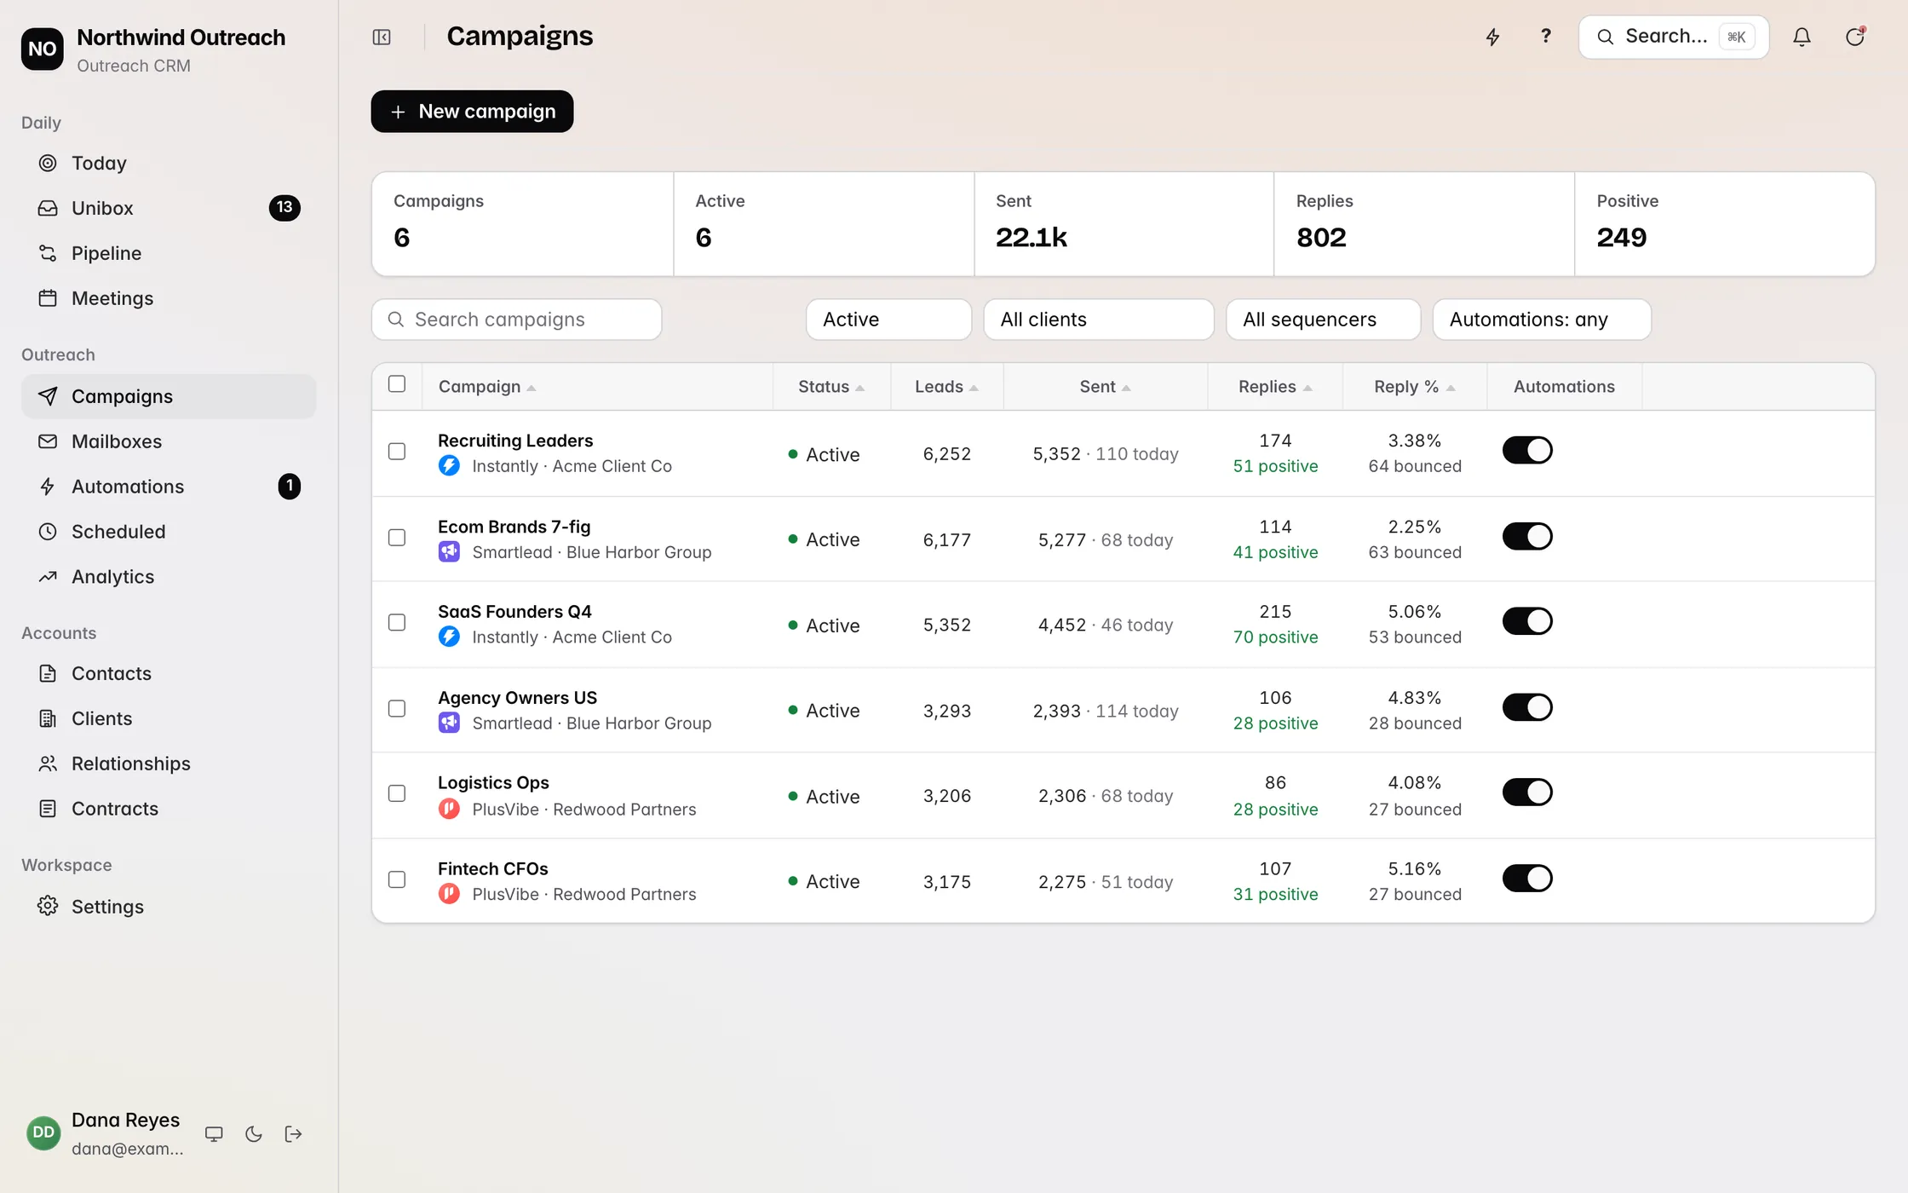Screen dimensions: 1908x1193
Task: Open the notifications bell
Action: tap(1802, 37)
